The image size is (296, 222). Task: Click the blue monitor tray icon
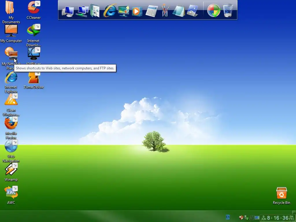click(257, 218)
